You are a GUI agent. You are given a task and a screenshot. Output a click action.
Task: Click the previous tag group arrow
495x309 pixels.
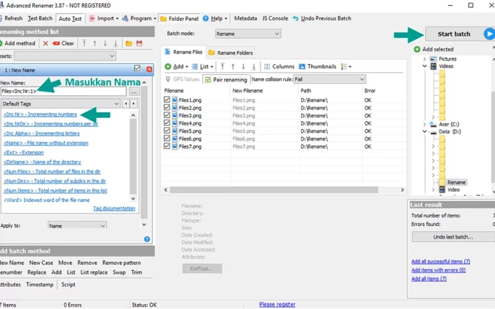tap(126, 104)
